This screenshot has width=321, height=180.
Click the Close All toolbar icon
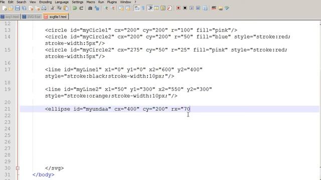[x=38, y=8]
